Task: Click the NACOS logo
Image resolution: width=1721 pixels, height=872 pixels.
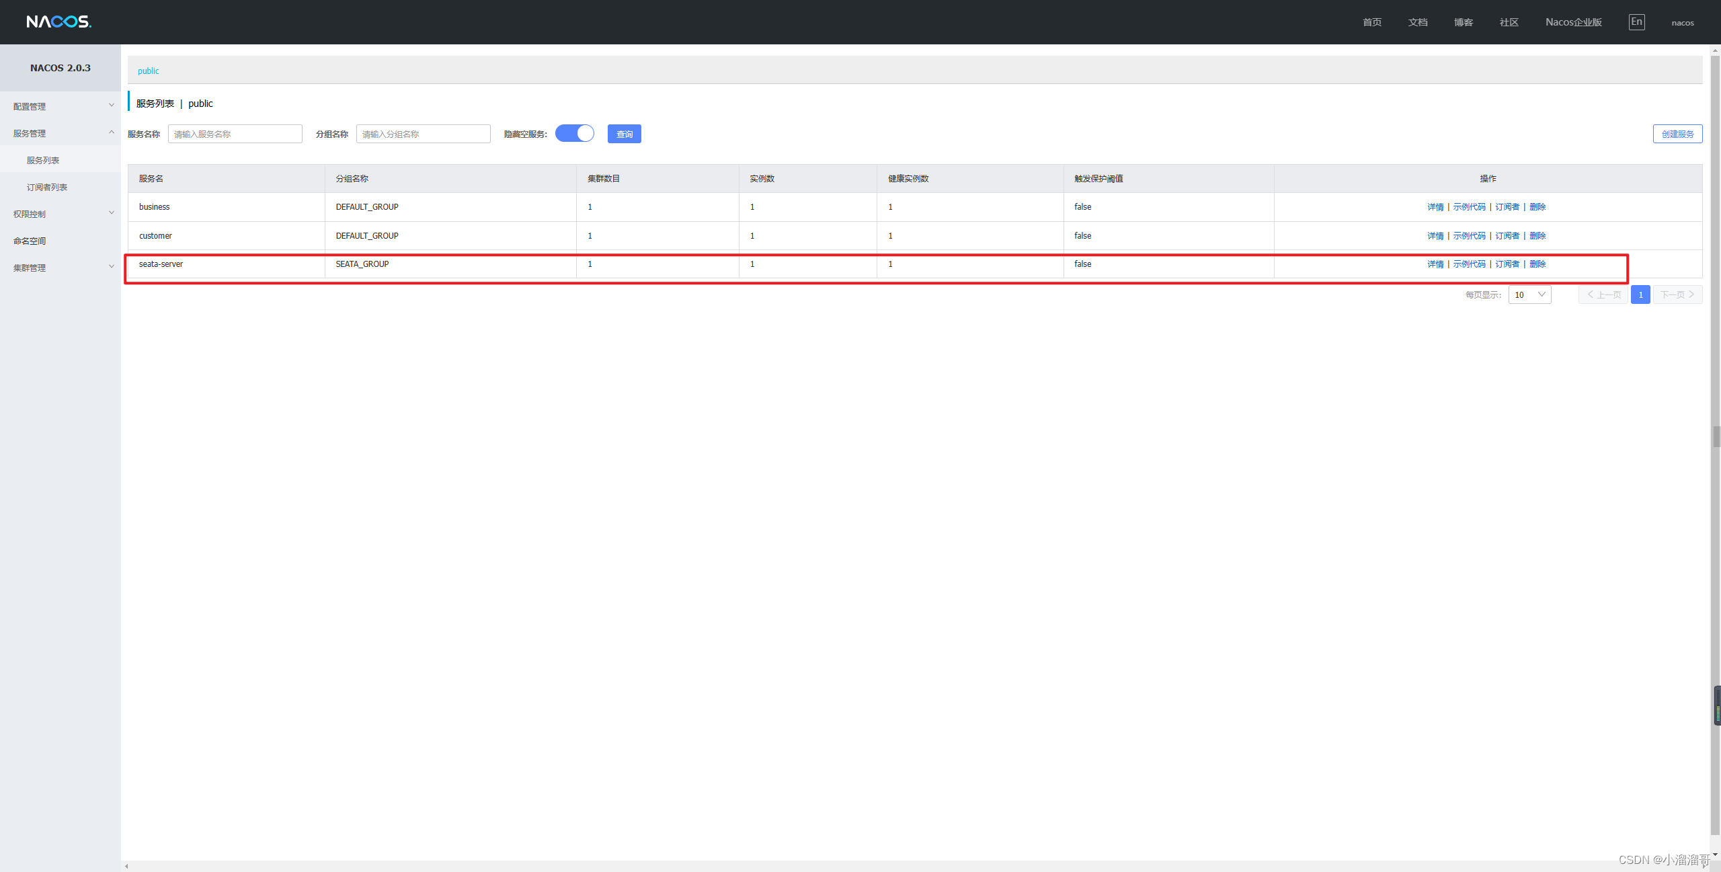Action: 59,22
